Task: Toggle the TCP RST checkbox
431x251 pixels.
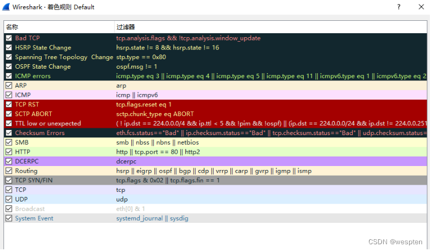Action: coord(9,104)
